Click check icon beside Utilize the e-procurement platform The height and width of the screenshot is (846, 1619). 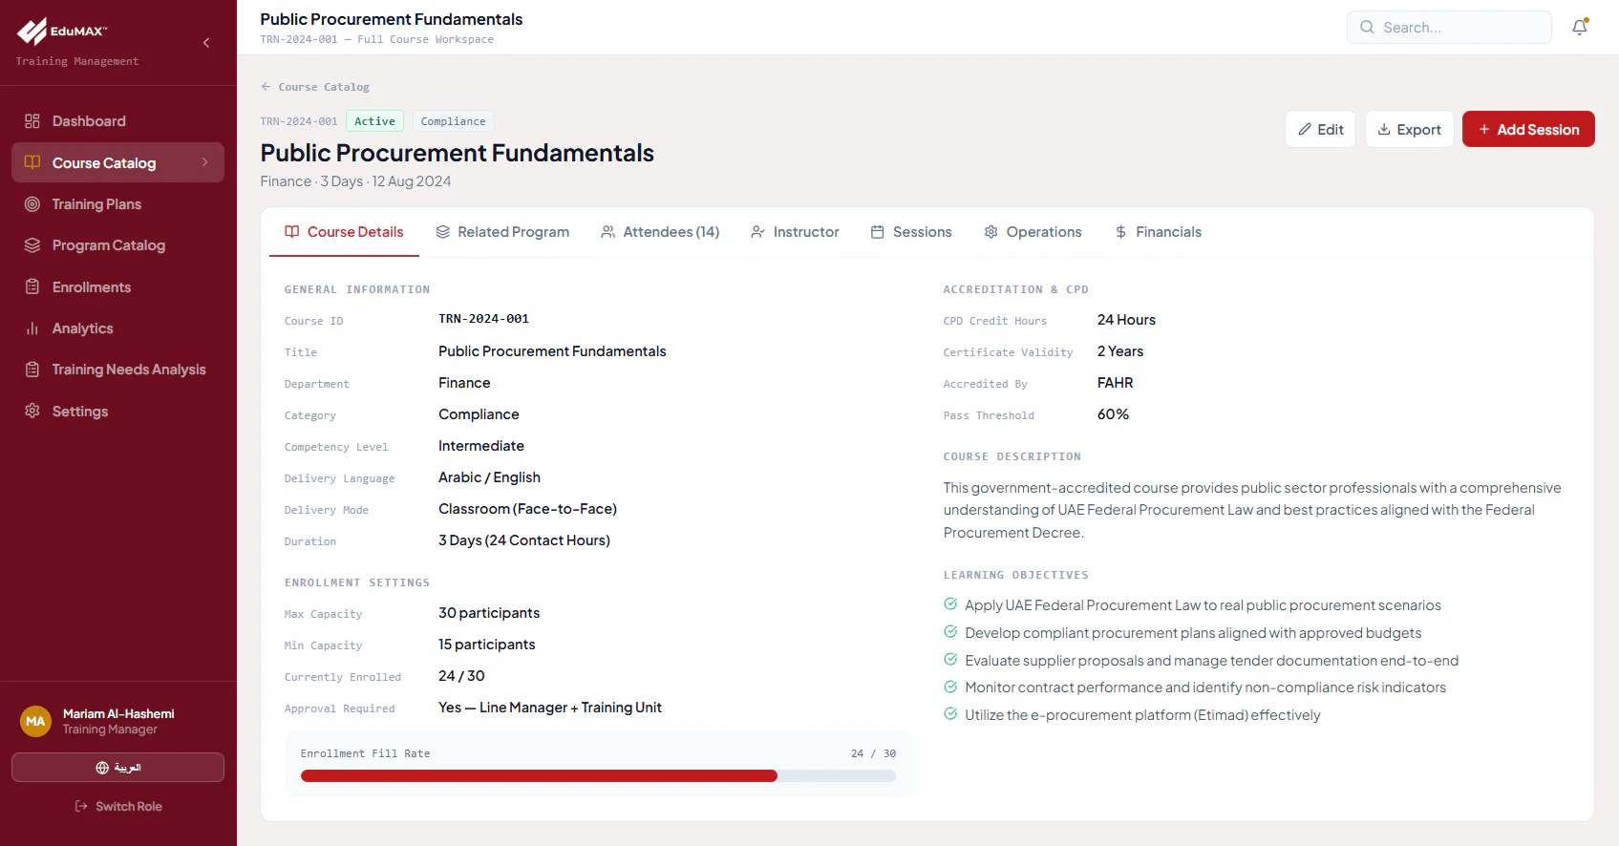pyautogui.click(x=950, y=713)
